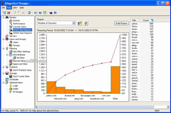
Task: Collapse the Ad Database tree node
Action: (x=7, y=55)
